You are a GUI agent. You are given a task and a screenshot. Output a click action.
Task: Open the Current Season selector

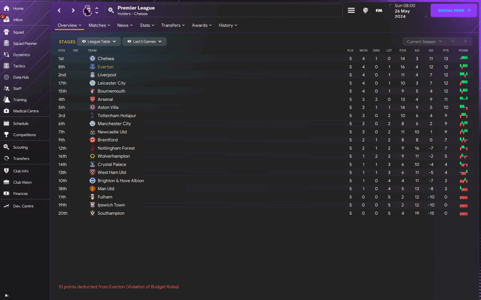click(x=424, y=41)
